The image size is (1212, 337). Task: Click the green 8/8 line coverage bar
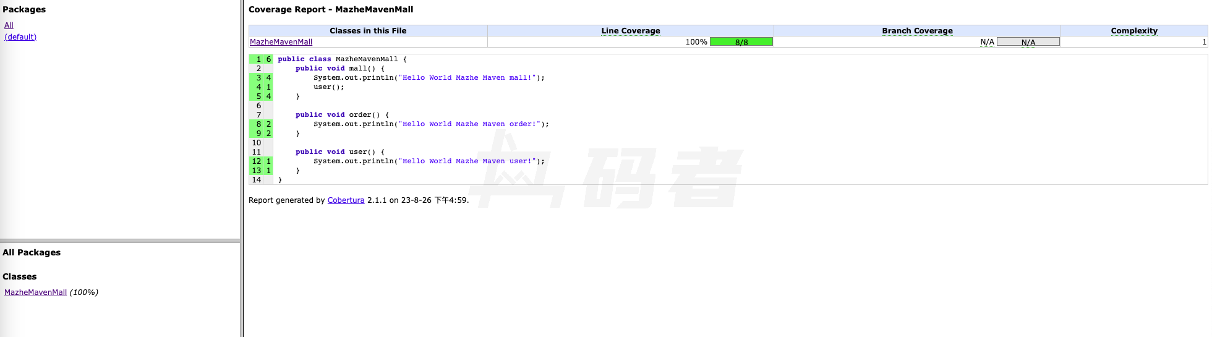(x=741, y=42)
